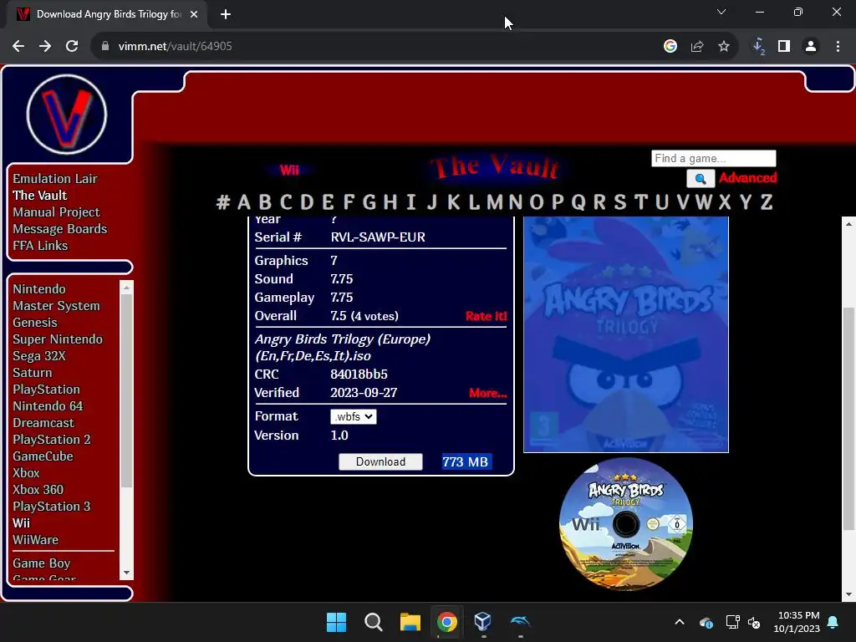Image resolution: width=856 pixels, height=642 pixels.
Task: Click the More... link
Action: click(488, 393)
